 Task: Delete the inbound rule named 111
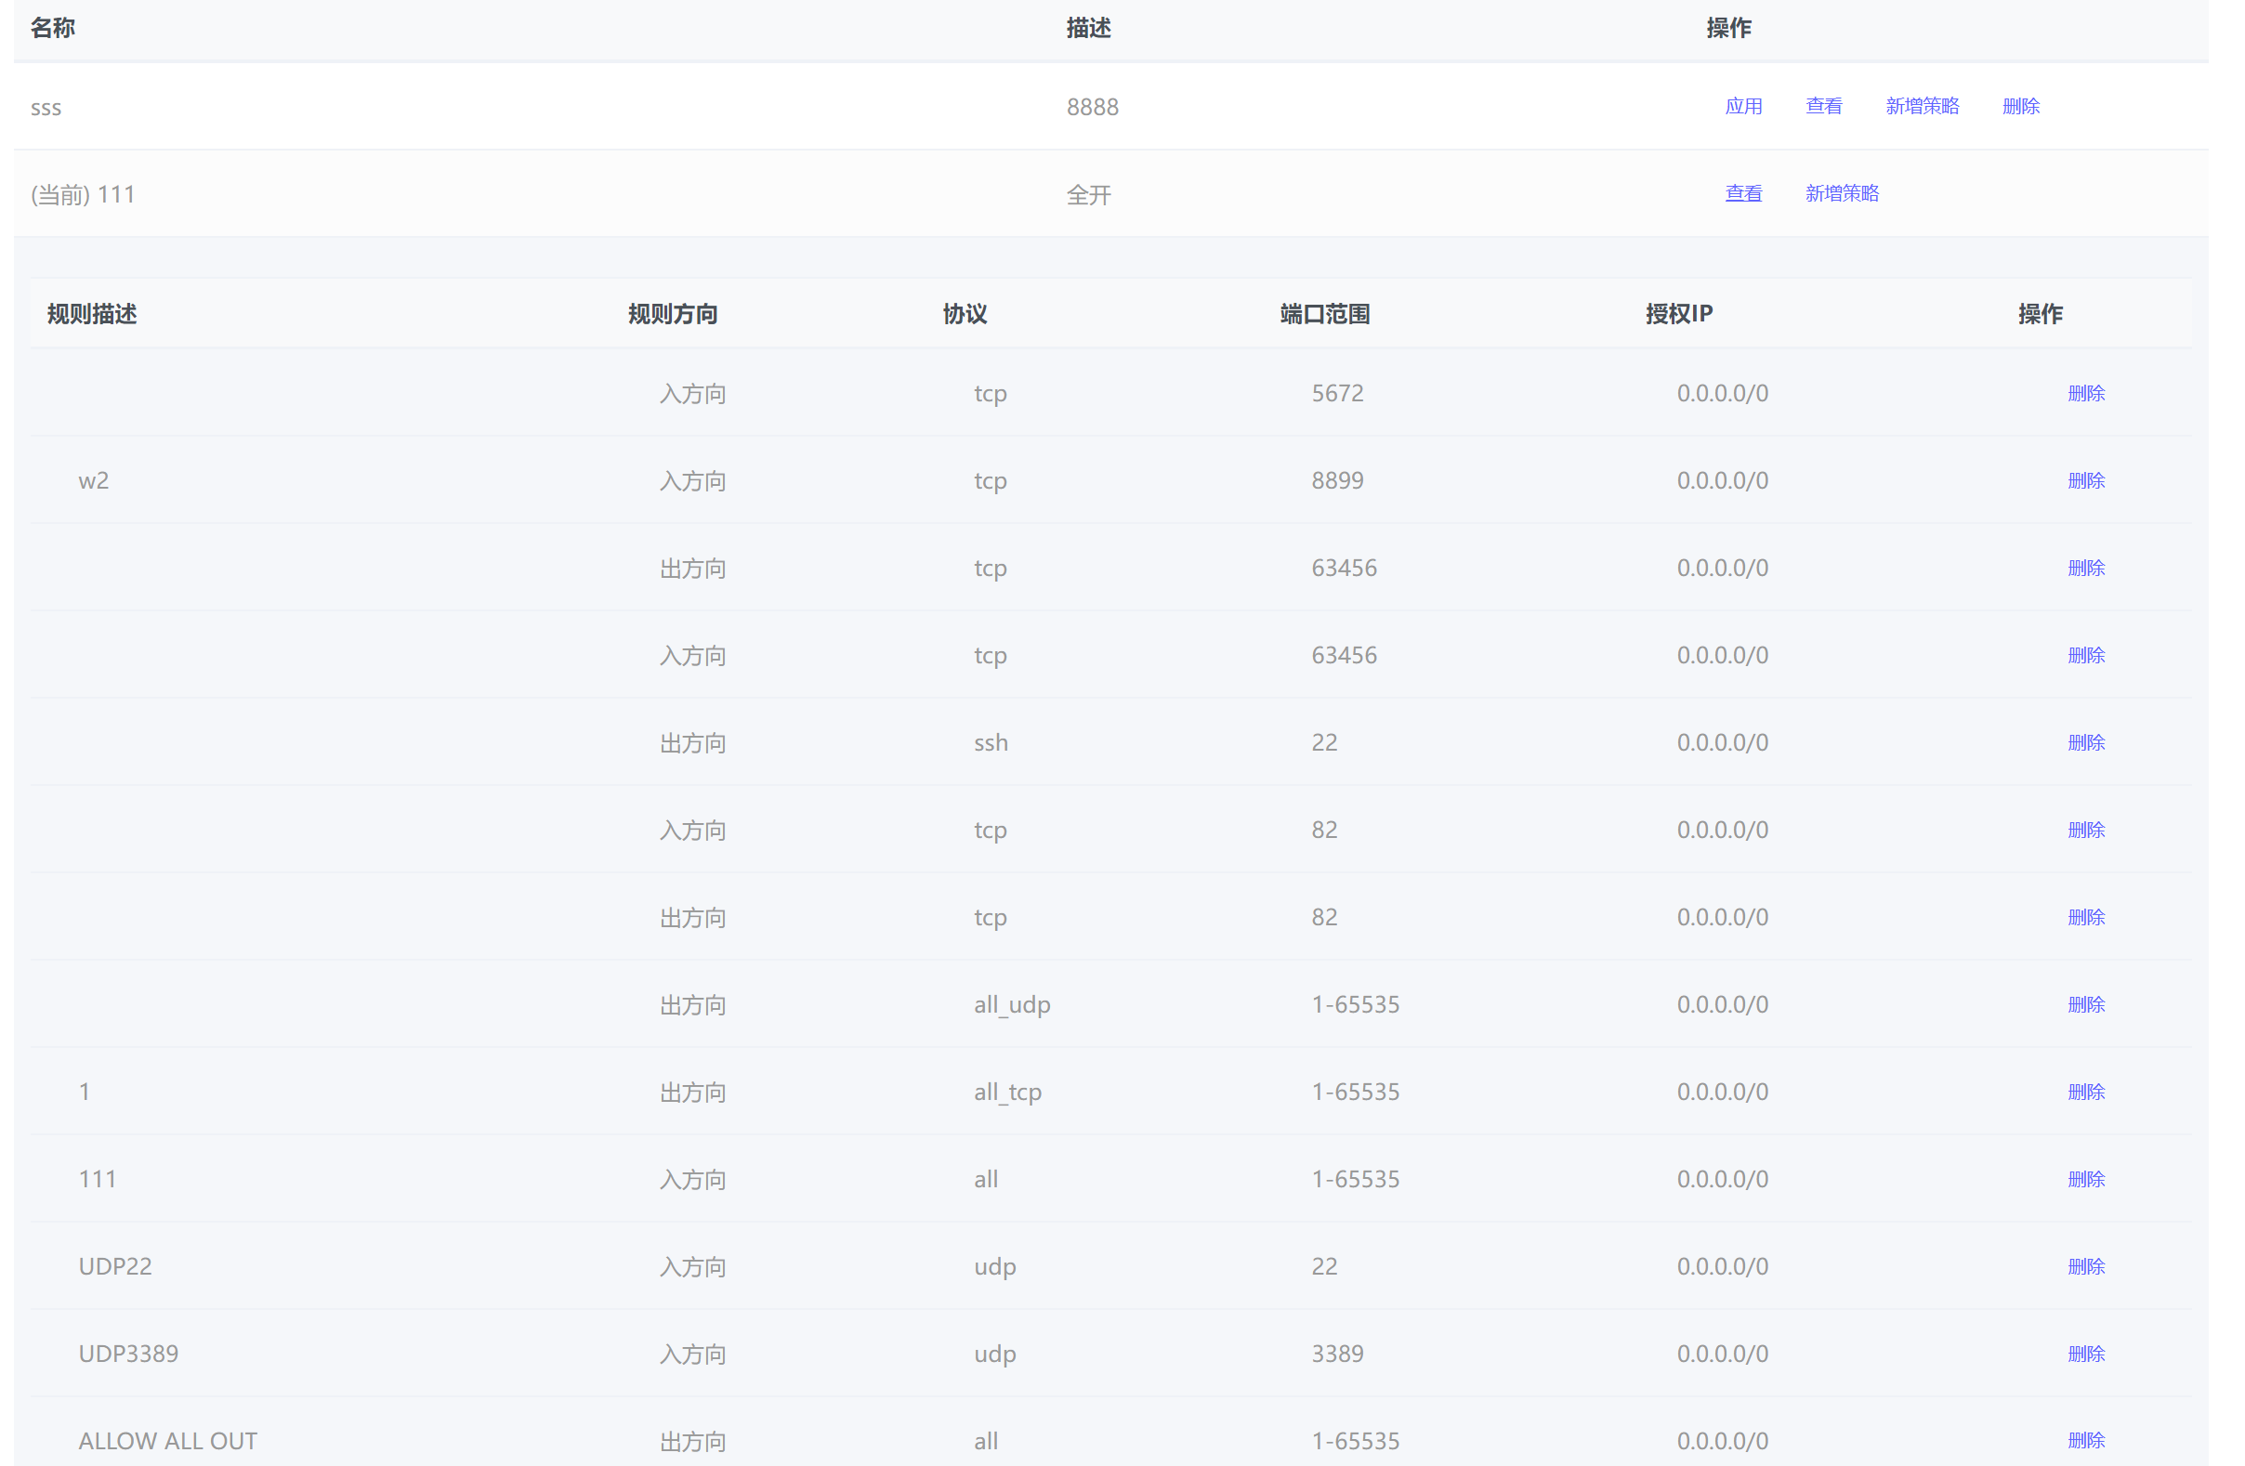[x=2085, y=1178]
